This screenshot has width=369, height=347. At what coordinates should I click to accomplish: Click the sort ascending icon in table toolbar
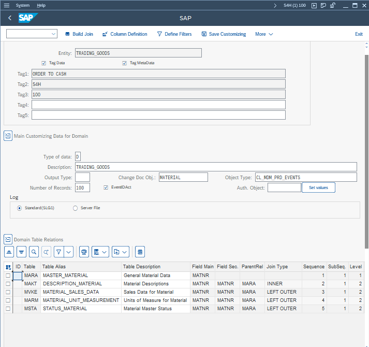pyautogui.click(x=9, y=252)
